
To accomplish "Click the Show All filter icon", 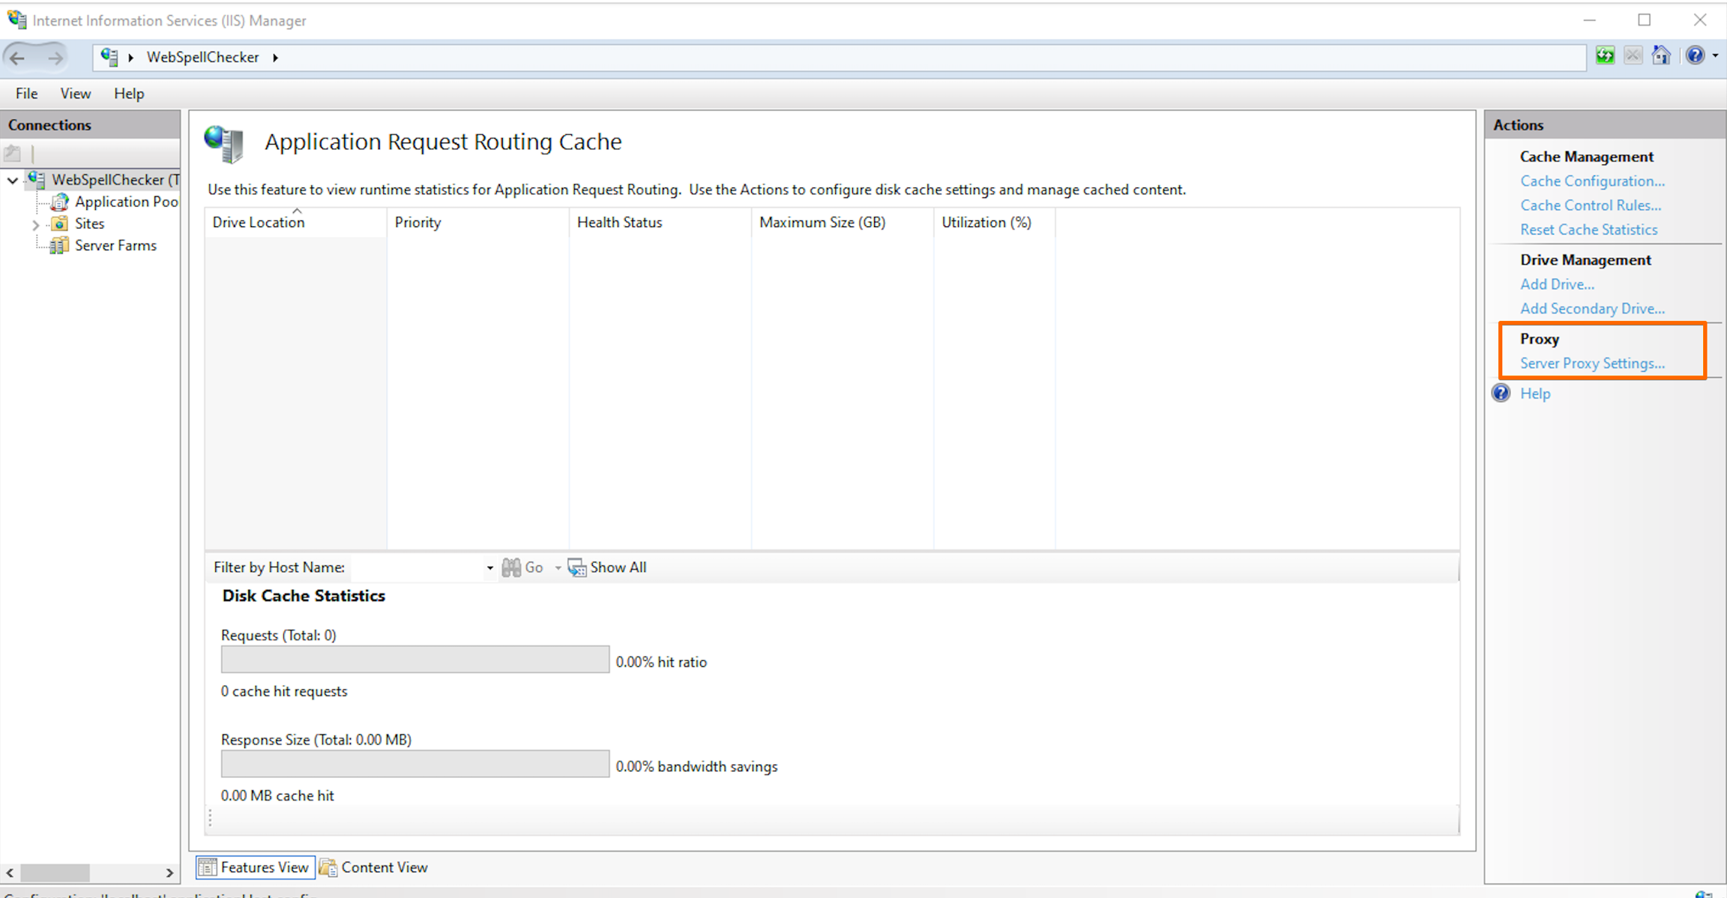I will [576, 567].
